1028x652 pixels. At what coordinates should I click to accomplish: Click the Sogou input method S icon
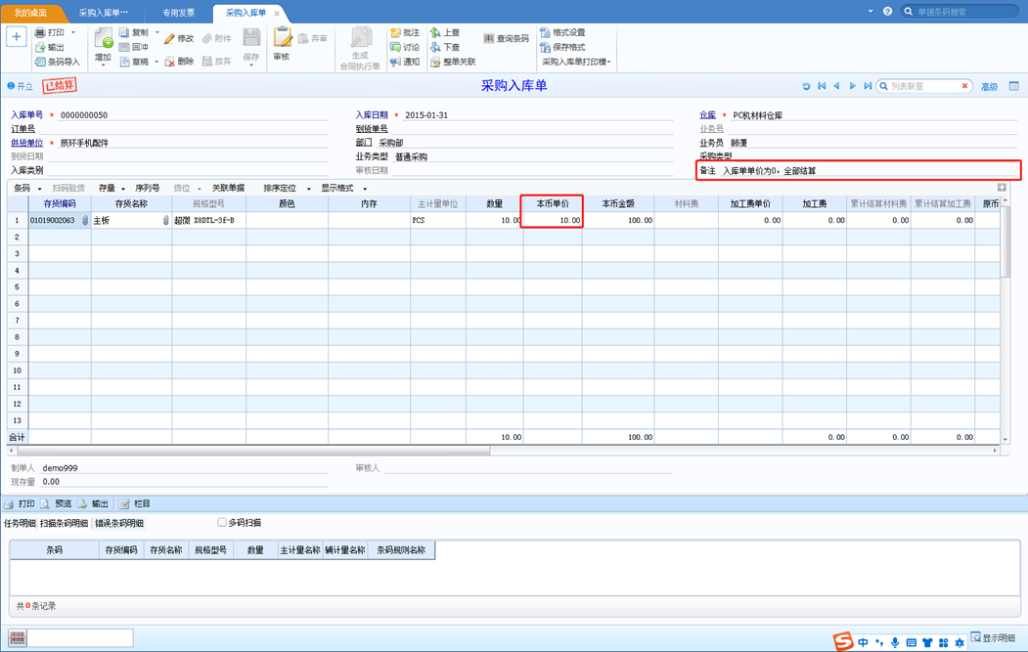pos(843,641)
